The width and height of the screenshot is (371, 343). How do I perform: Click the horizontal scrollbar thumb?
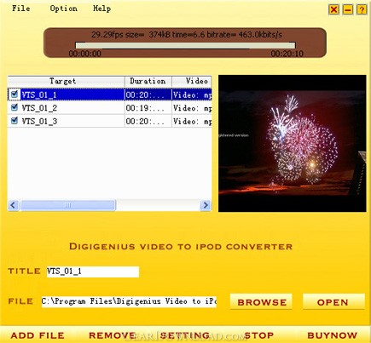[x=67, y=205]
